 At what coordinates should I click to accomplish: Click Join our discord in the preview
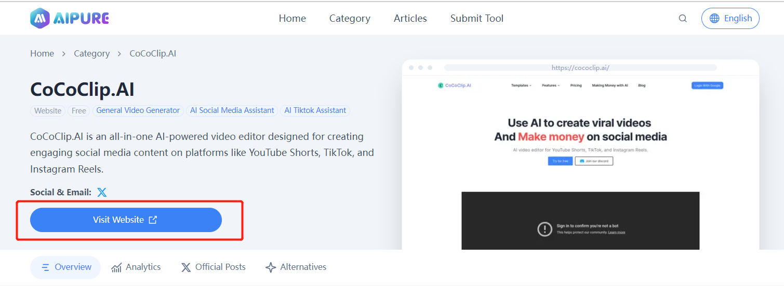594,161
